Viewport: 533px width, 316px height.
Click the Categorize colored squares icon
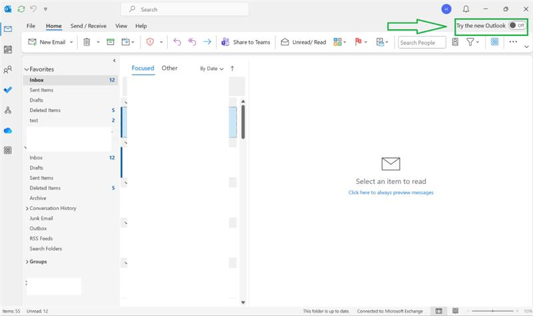pos(337,42)
